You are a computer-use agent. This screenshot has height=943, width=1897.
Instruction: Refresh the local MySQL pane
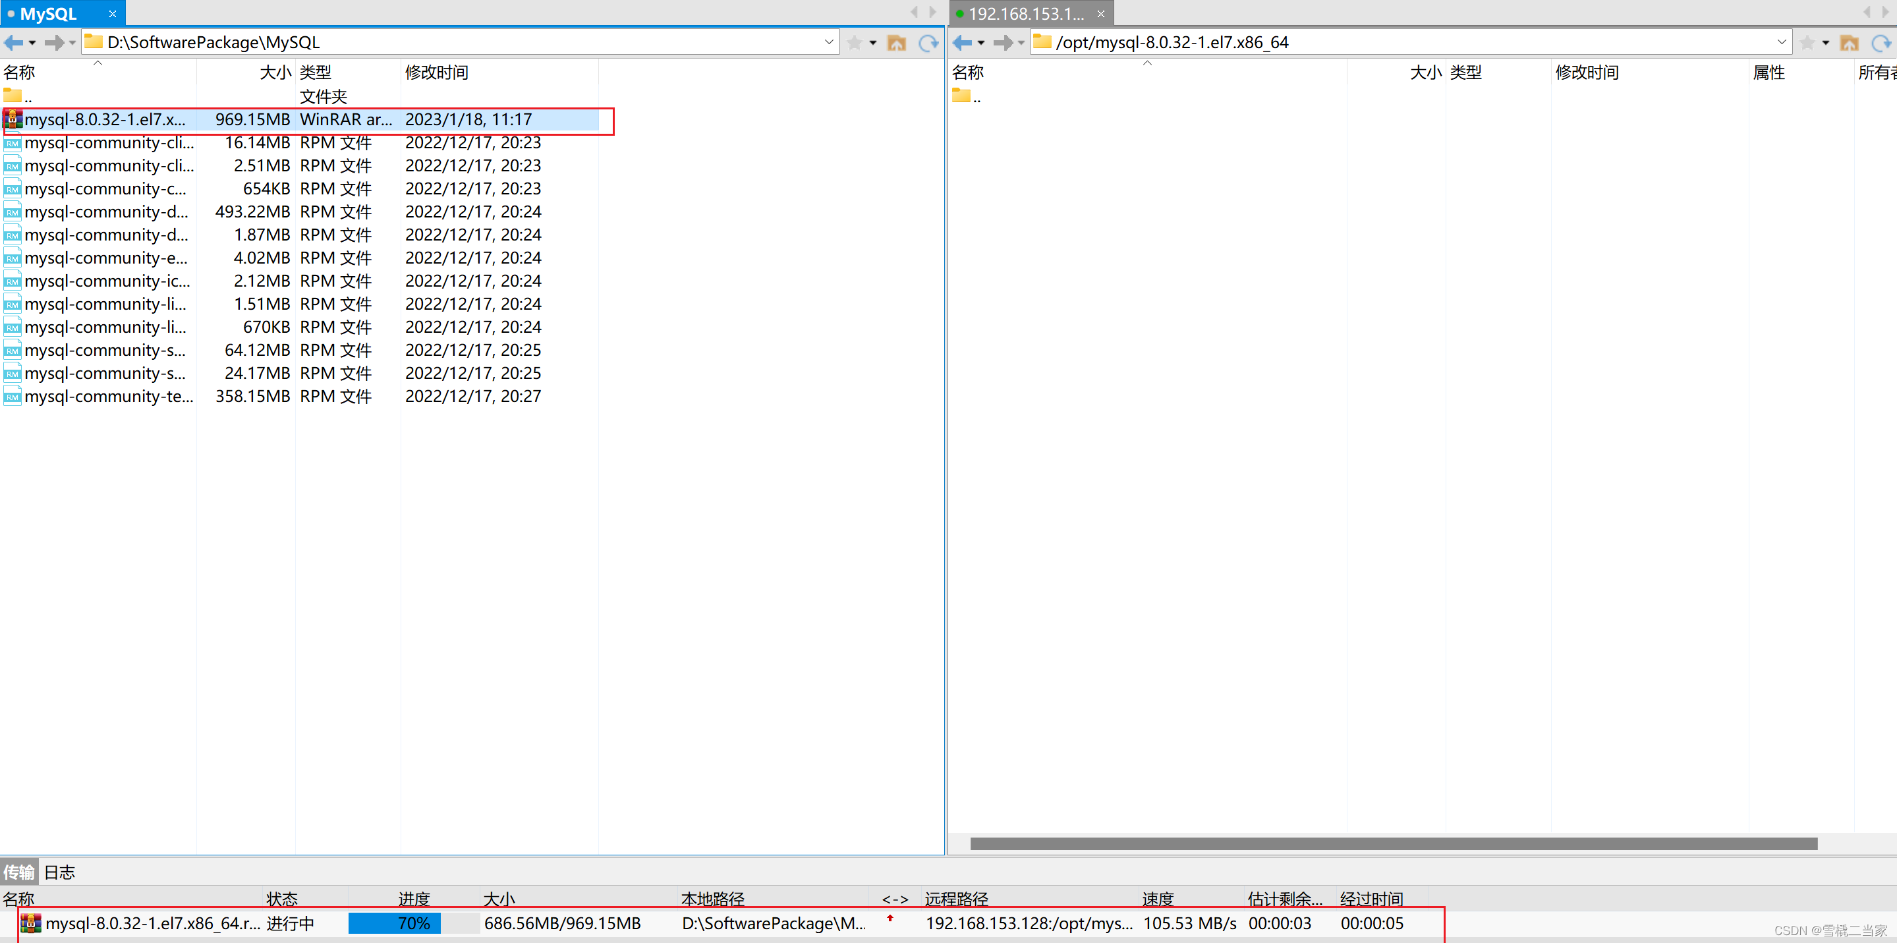coord(928,43)
